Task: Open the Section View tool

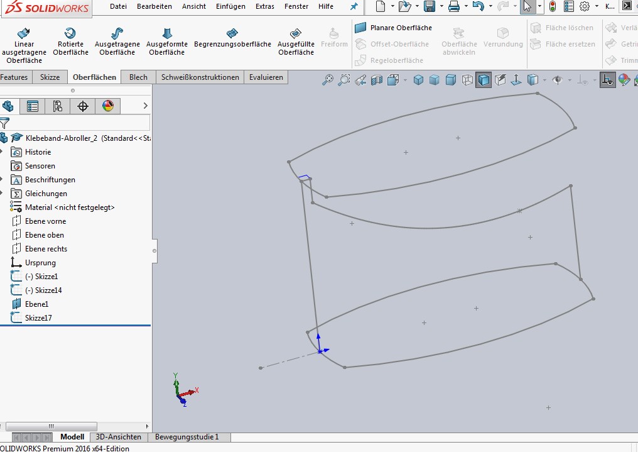Action: pyautogui.click(x=377, y=80)
